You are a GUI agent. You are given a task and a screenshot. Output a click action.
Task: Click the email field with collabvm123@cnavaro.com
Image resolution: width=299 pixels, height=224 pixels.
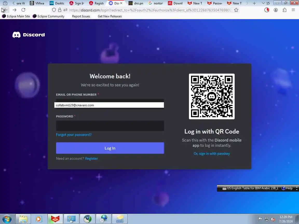point(109,105)
